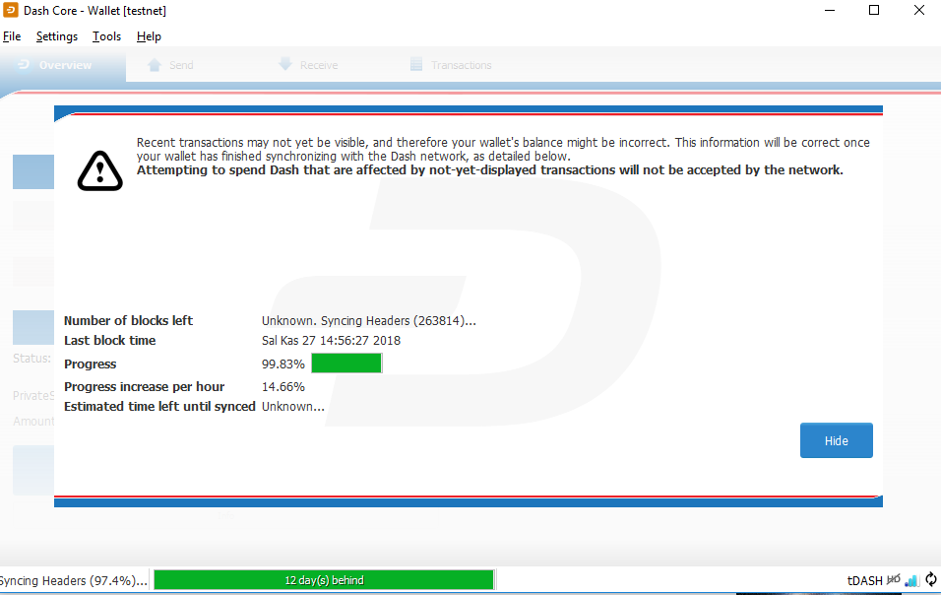Minimize the Dash Core window
The image size is (941, 595).
point(830,10)
